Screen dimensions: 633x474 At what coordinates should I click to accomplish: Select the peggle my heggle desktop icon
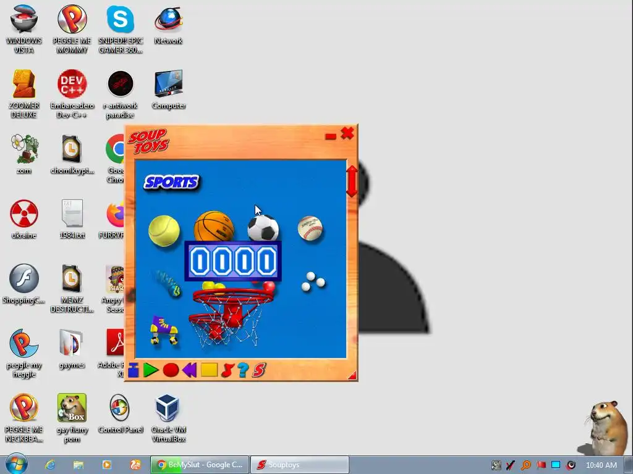click(24, 353)
